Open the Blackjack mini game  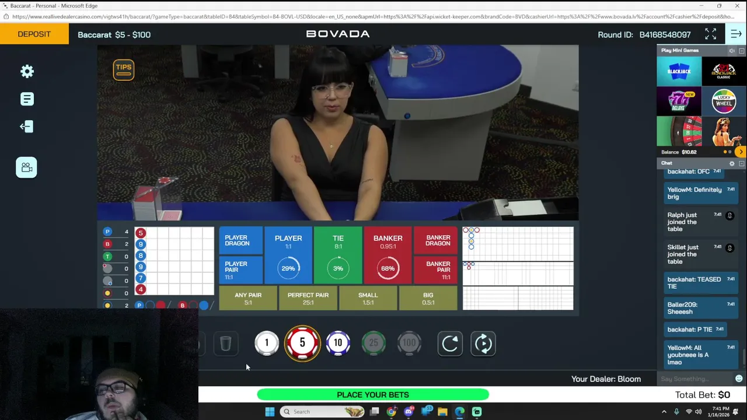[679, 71]
